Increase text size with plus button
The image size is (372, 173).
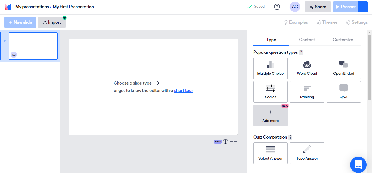click(236, 142)
